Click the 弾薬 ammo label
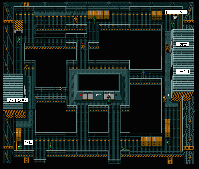 pyautogui.click(x=28, y=143)
